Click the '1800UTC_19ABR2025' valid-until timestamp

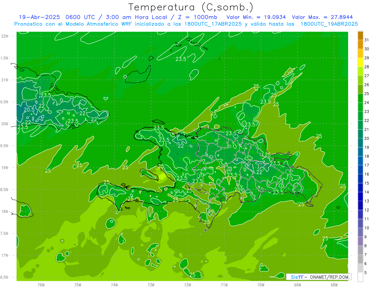(329, 24)
